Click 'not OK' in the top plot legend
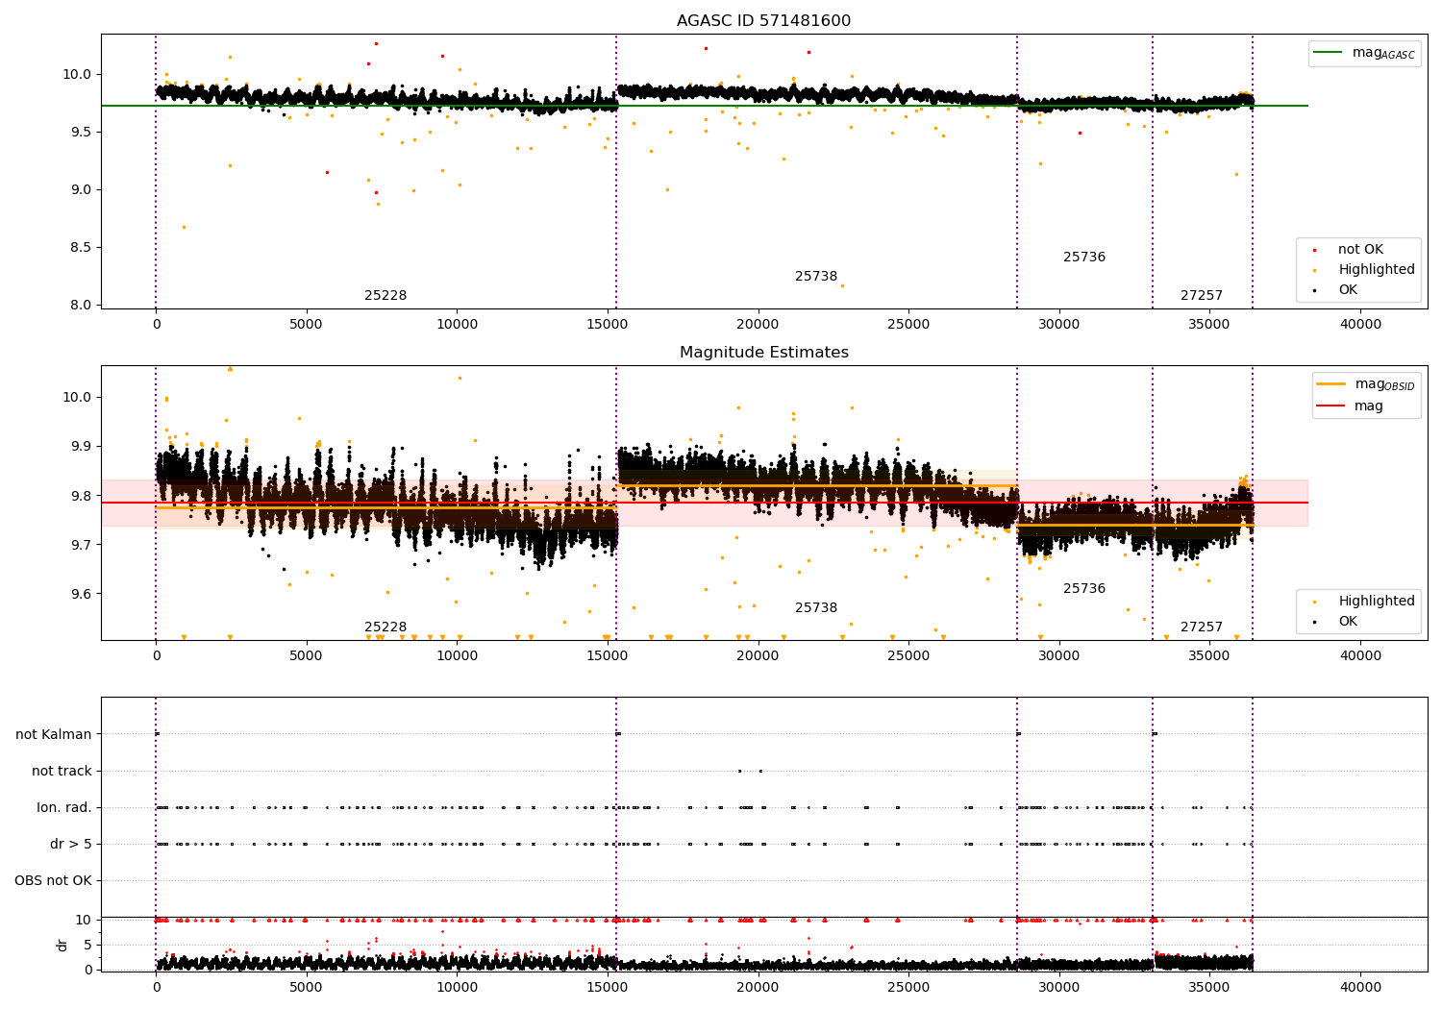 [1360, 250]
